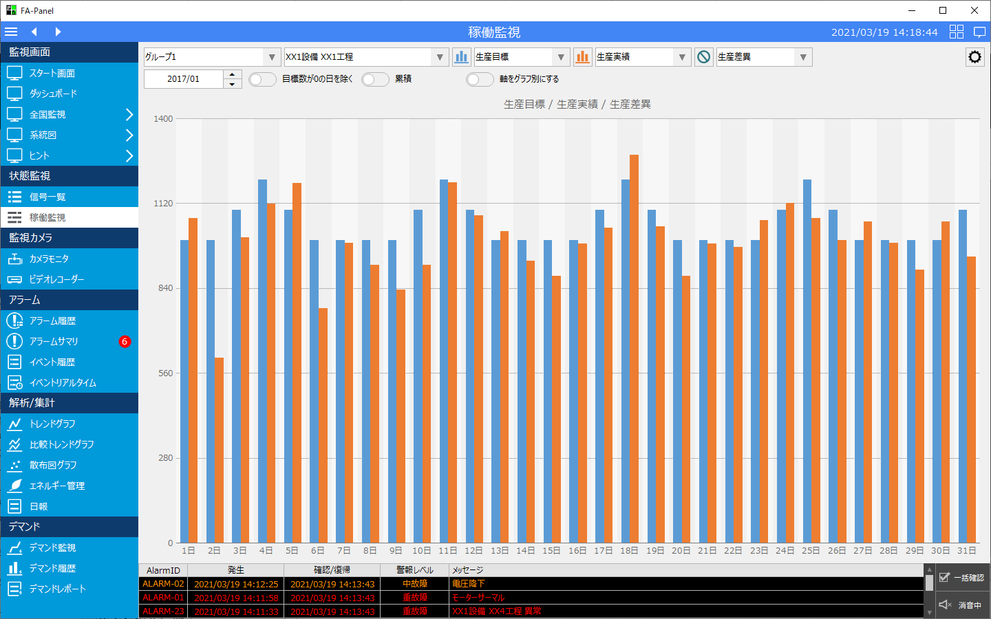Open the settings gear icon
The width and height of the screenshot is (991, 619).
pos(974,57)
